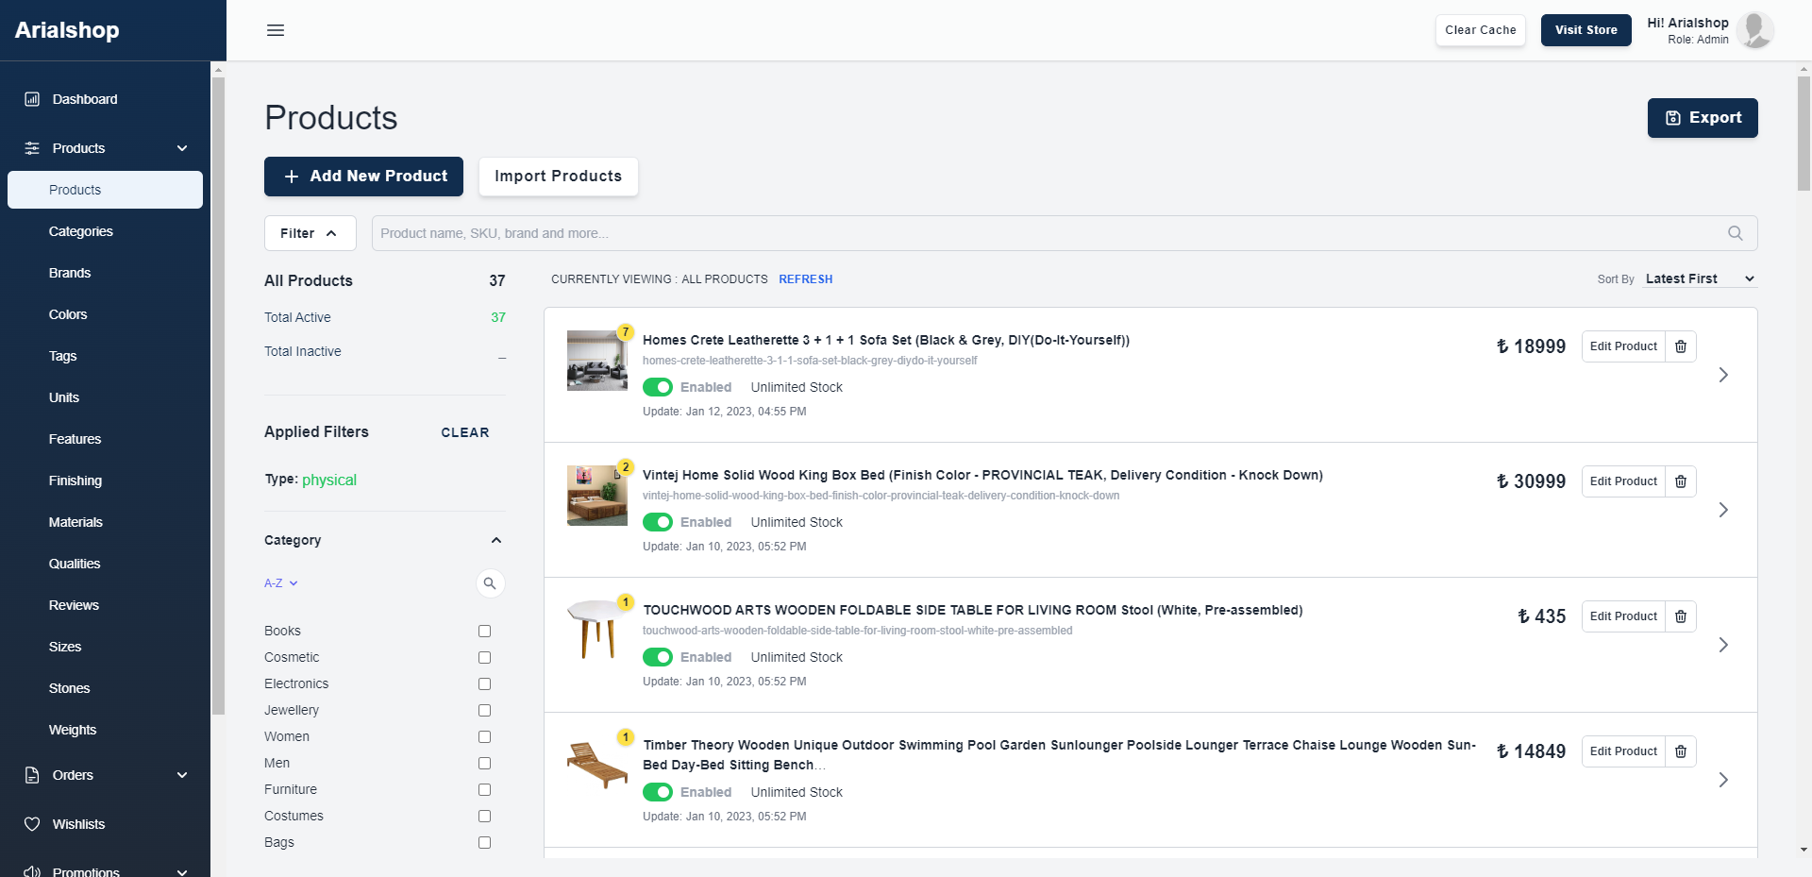
Task: Open Tags in the sidebar
Action: (63, 356)
